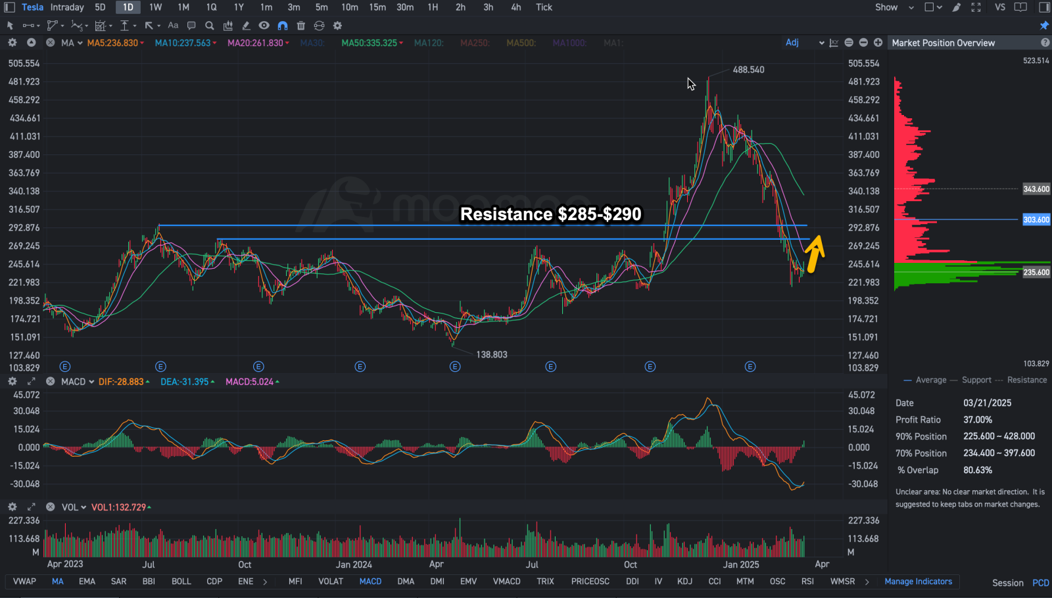The image size is (1052, 598).
Task: Select the Aa text annotation tool
Action: pos(173,26)
